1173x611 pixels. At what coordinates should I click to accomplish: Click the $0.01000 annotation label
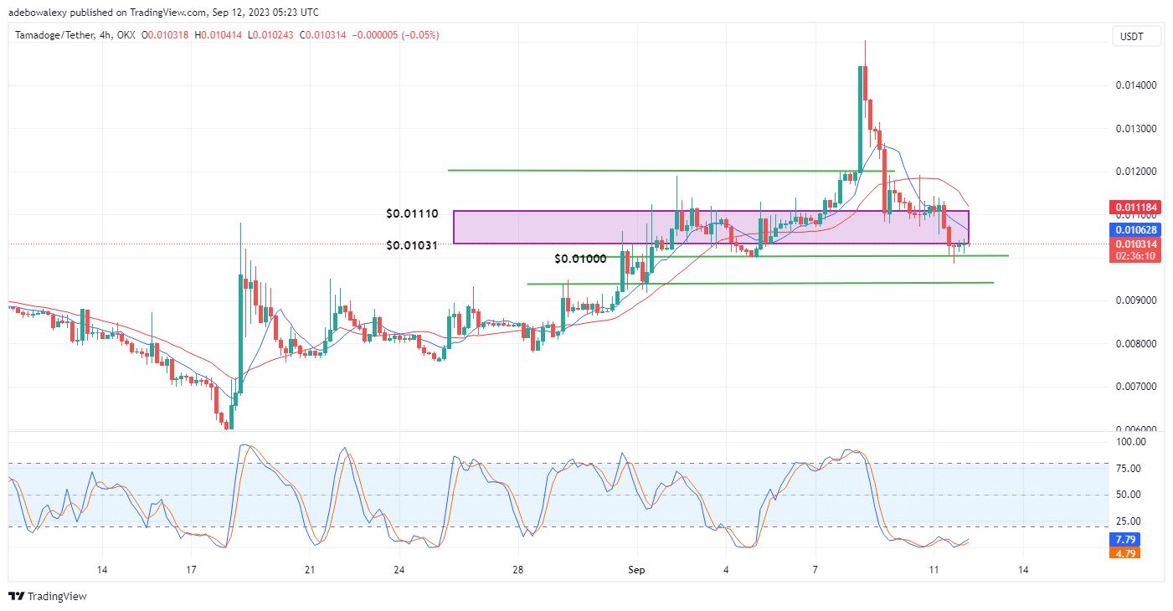580,259
